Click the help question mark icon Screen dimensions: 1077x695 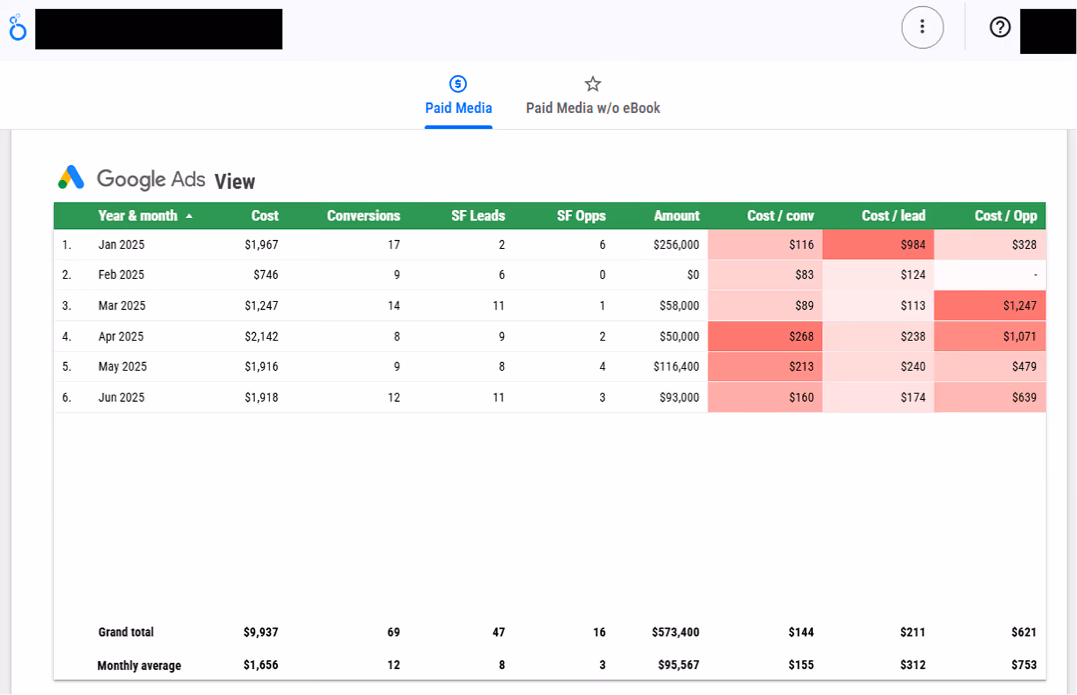point(999,27)
